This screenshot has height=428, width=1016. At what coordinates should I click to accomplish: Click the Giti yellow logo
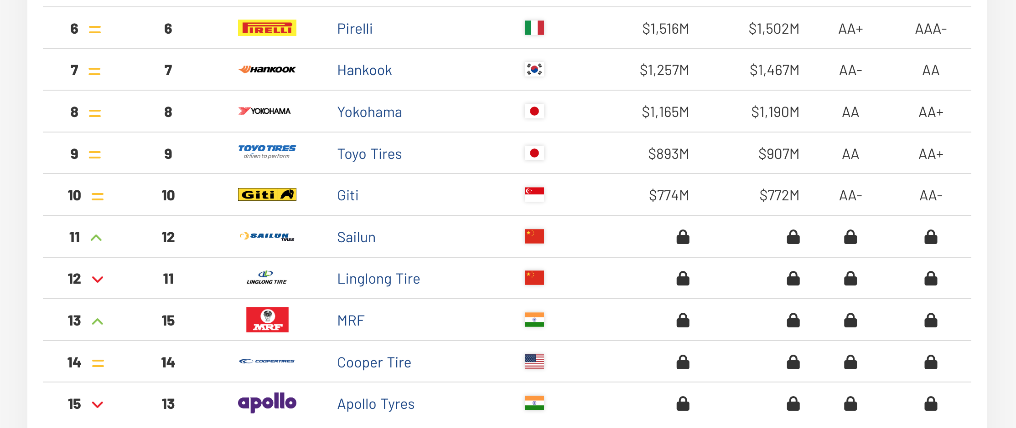click(267, 194)
